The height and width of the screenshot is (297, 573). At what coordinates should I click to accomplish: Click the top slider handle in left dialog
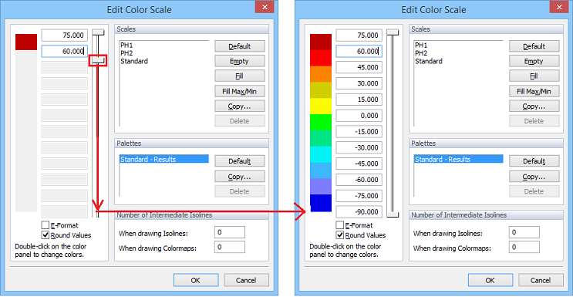(98, 32)
